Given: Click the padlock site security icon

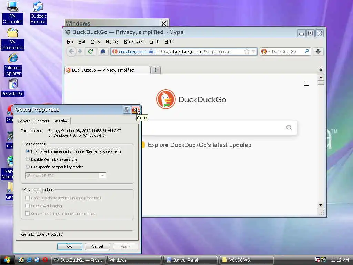Looking at the screenshot, I should click(x=151, y=52).
